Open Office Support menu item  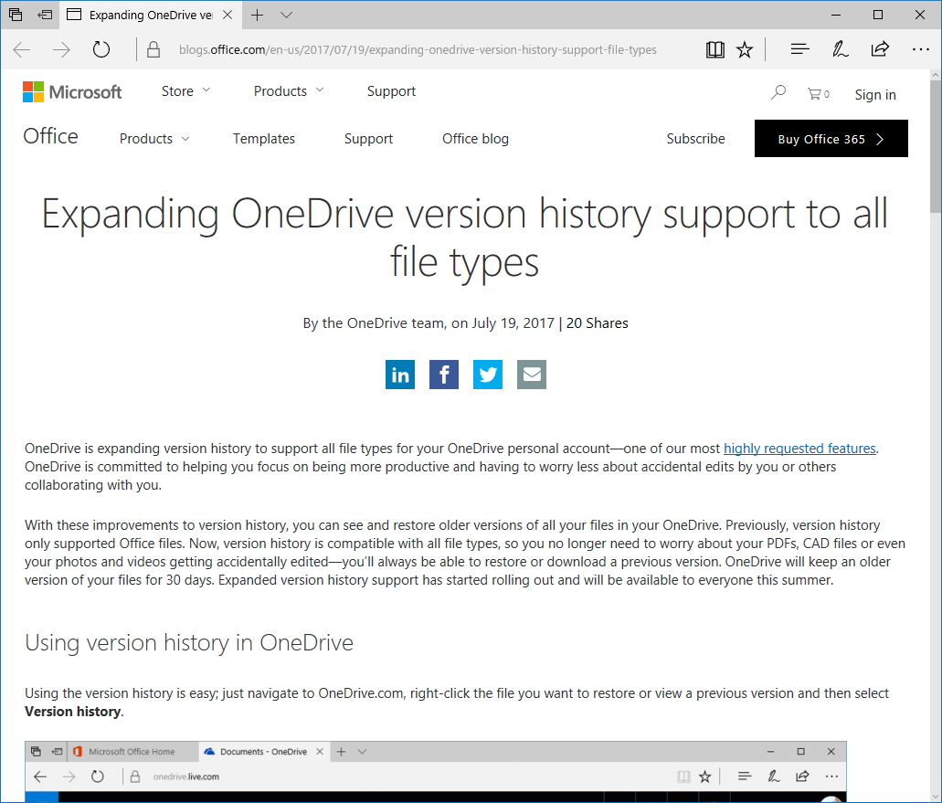368,139
